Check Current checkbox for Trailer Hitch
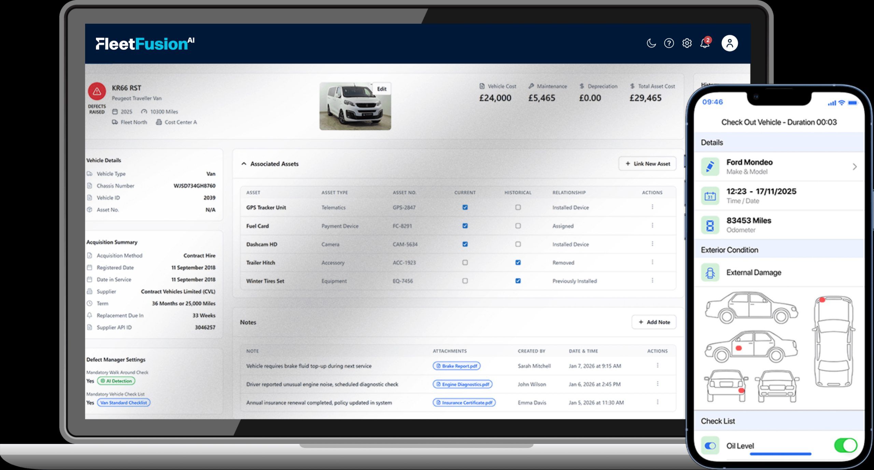The height and width of the screenshot is (470, 874). point(465,263)
